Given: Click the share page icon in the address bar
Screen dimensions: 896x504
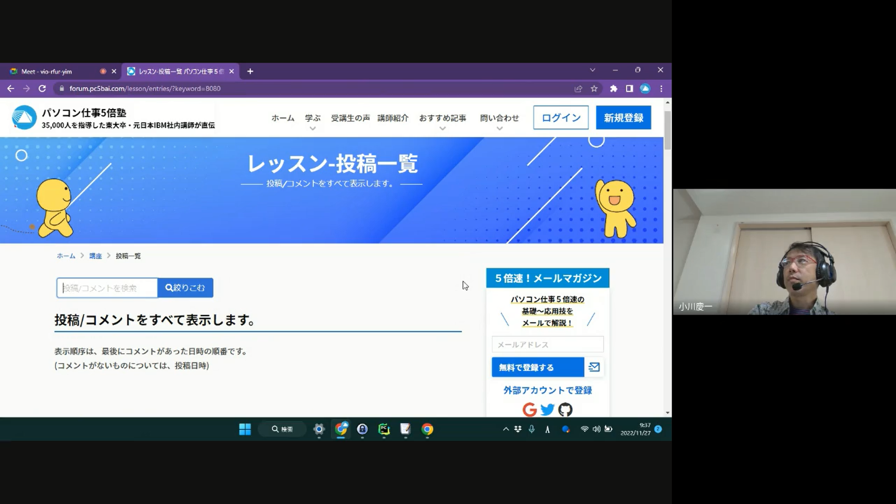Looking at the screenshot, I should tap(578, 89).
